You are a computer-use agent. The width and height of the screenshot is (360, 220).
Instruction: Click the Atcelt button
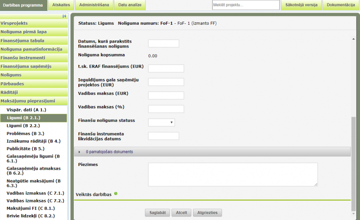[181, 212]
